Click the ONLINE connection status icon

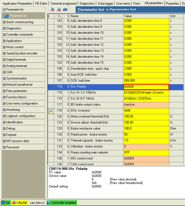click(14, 203)
